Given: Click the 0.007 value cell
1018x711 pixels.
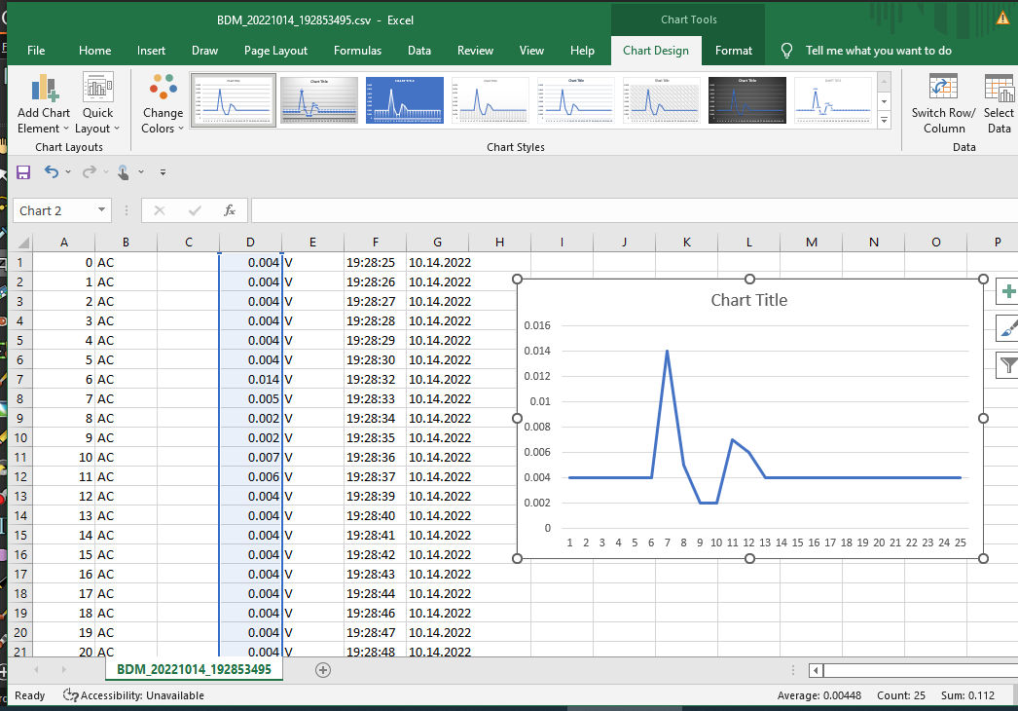Looking at the screenshot, I should pyautogui.click(x=250, y=458).
